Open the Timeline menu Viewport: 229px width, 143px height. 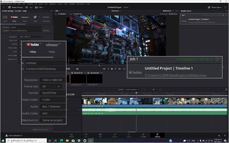click(30, 4)
